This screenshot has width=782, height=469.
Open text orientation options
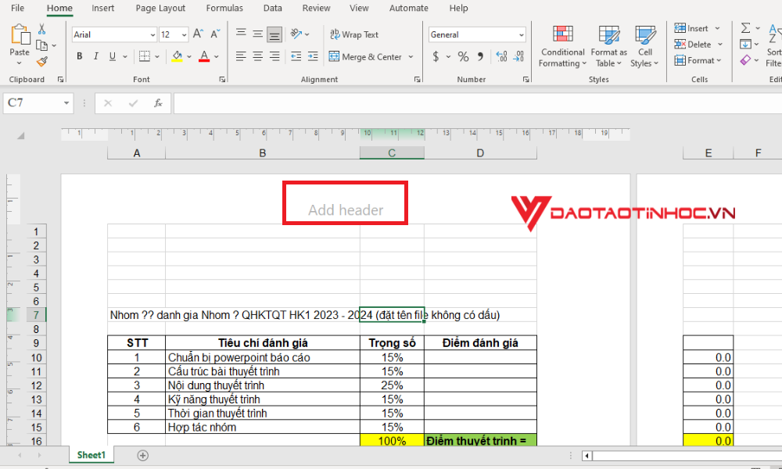[x=300, y=34]
